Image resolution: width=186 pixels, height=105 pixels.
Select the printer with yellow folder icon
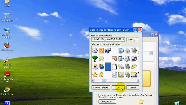coord(121,66)
